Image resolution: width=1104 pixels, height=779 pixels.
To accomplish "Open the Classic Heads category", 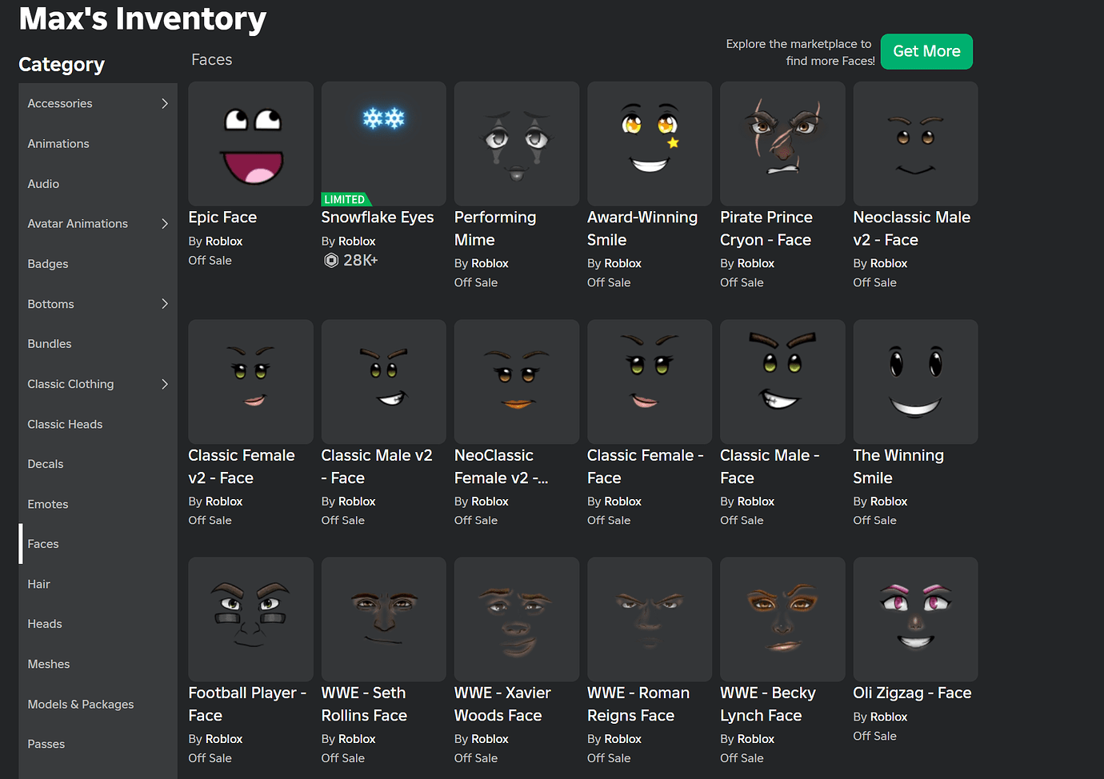I will click(65, 424).
